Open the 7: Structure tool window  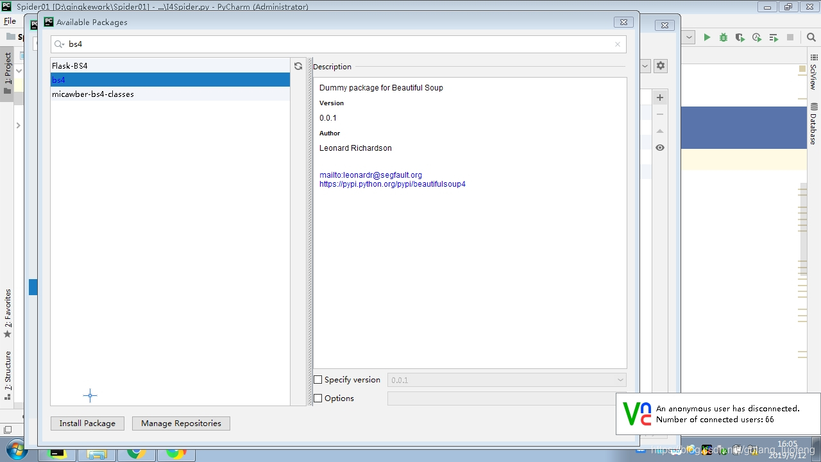[x=8, y=375]
